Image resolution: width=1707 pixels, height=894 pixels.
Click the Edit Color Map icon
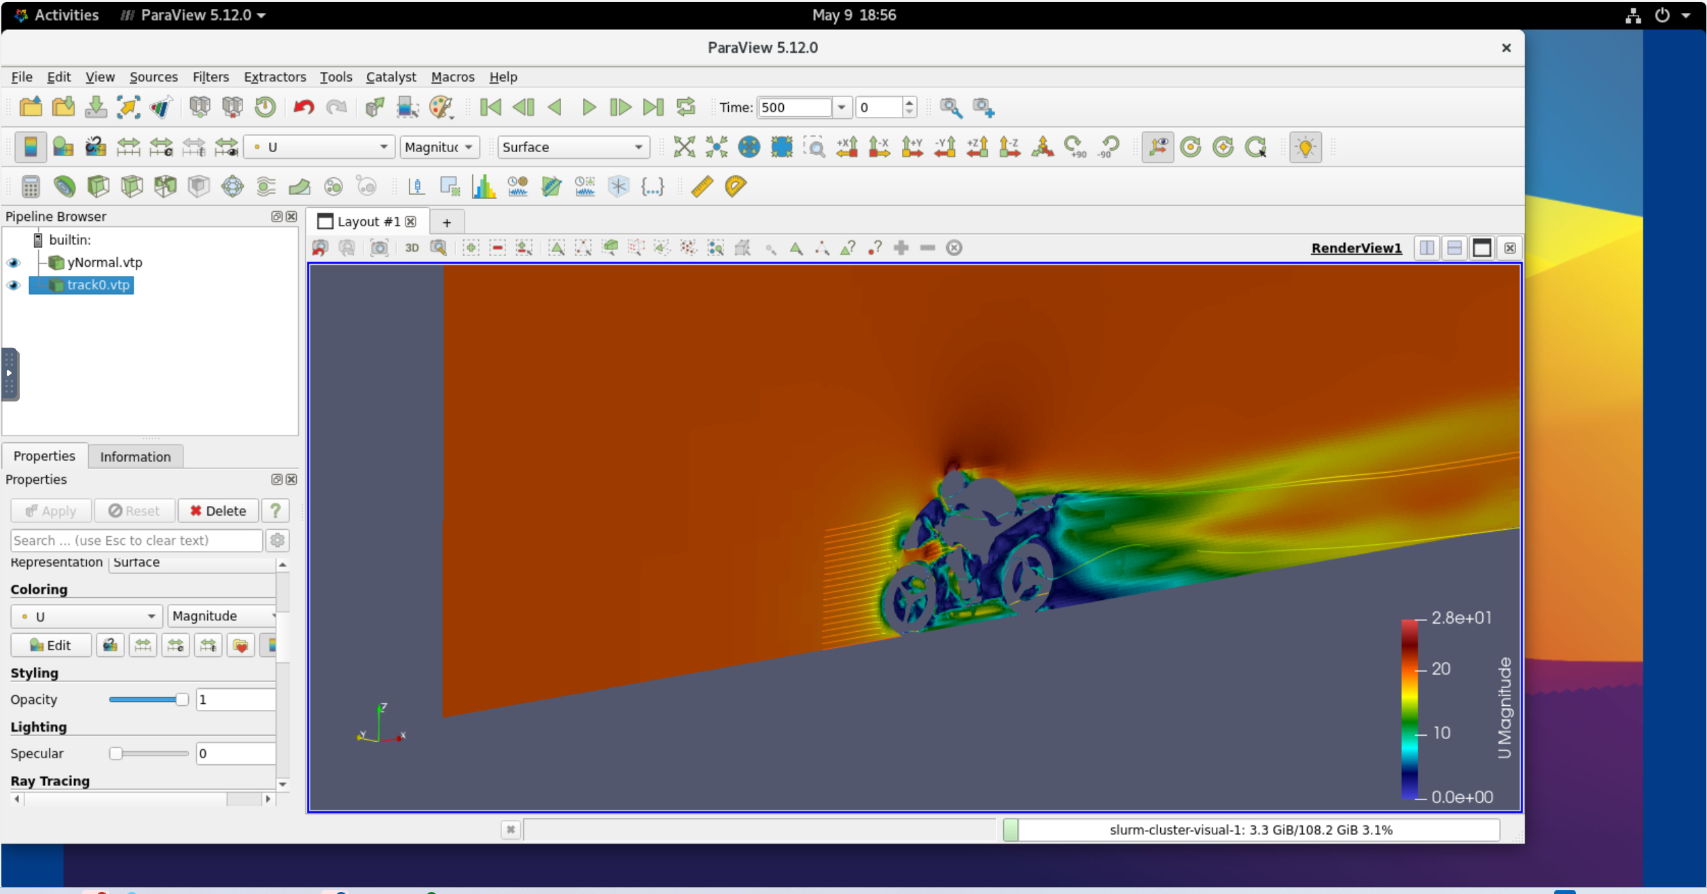63,147
